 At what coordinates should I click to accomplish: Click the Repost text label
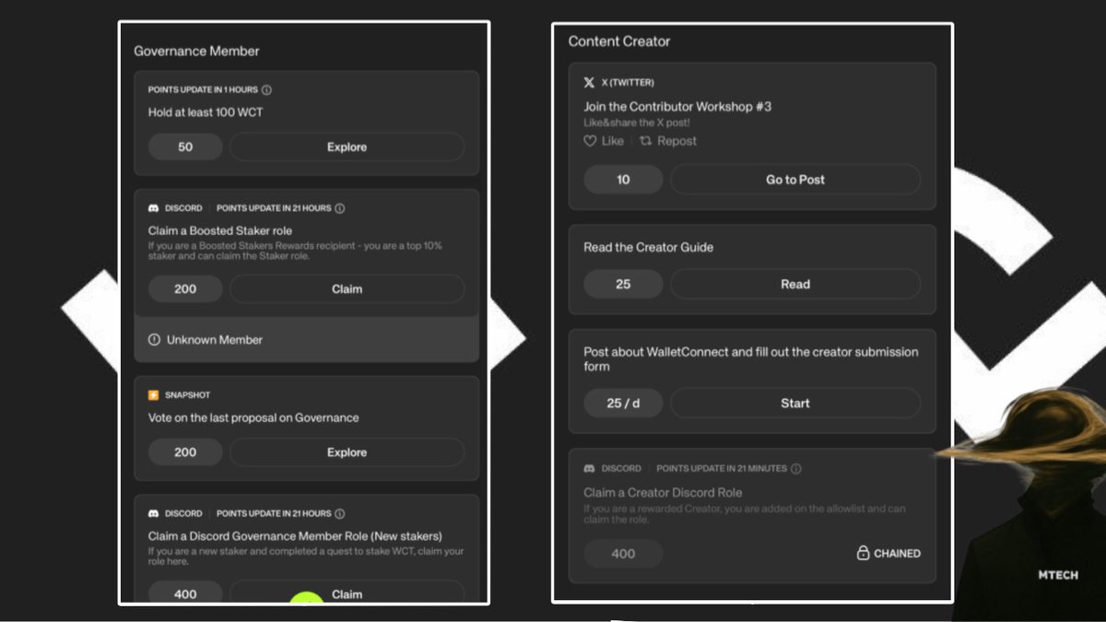(677, 141)
